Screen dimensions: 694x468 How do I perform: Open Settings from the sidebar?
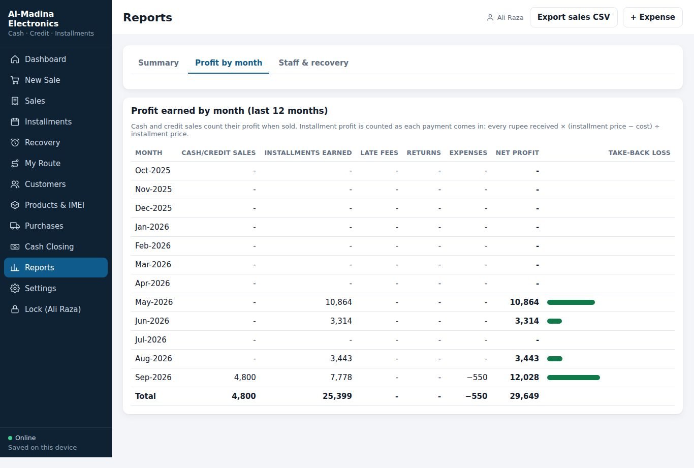(56, 288)
